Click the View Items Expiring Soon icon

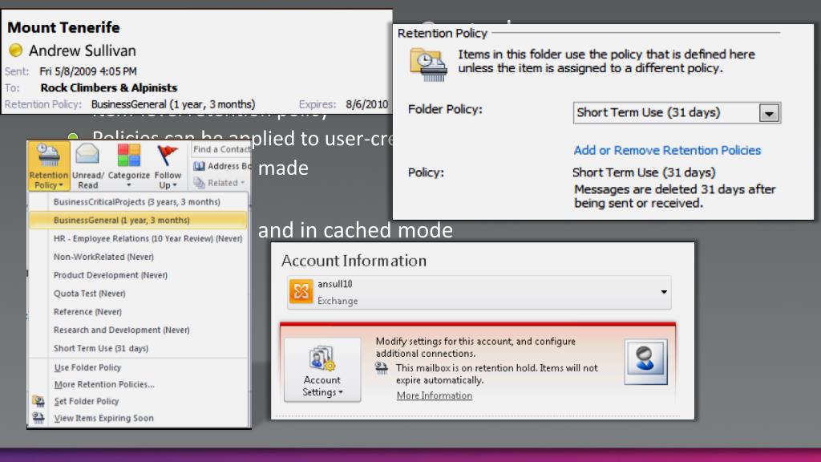pyautogui.click(x=38, y=418)
